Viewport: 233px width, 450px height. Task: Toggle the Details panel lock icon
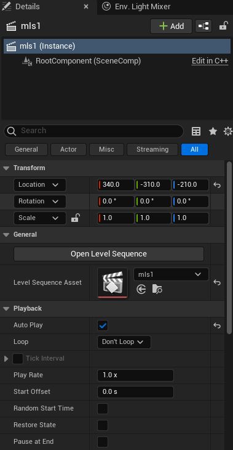coord(223,26)
